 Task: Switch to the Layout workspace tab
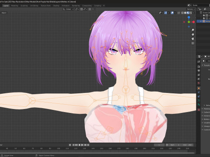(x=6, y=6)
